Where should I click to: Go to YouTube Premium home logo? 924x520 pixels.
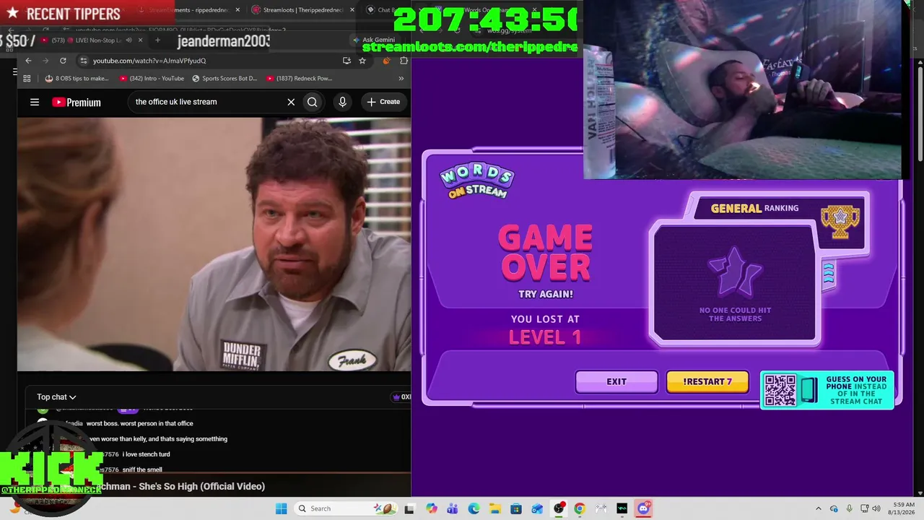(77, 103)
